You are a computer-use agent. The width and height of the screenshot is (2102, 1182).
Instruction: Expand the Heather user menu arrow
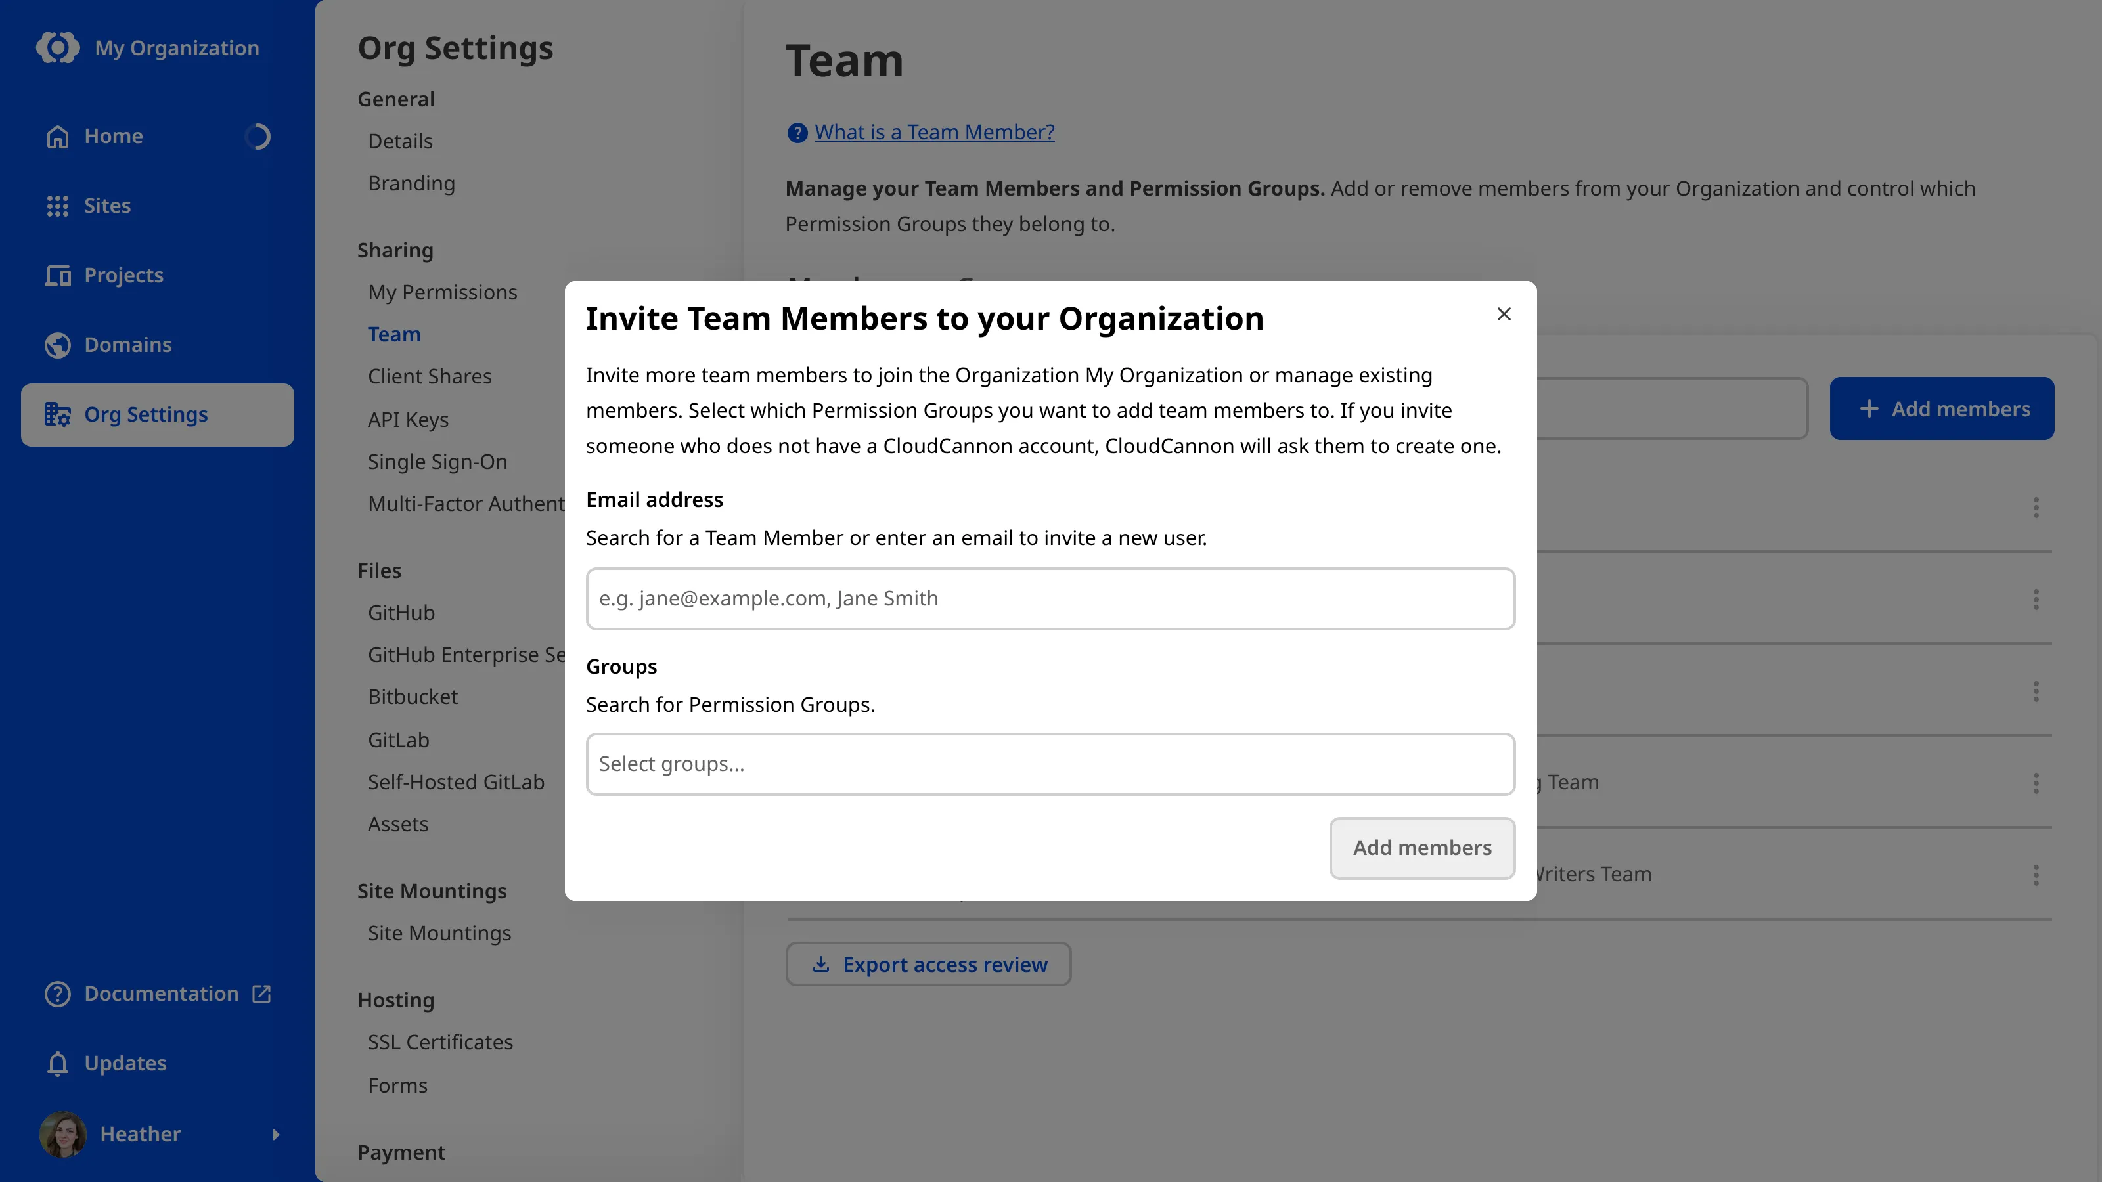(276, 1134)
